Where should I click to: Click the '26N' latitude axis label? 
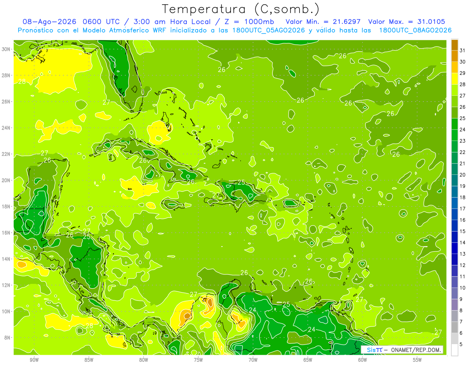pyautogui.click(x=6, y=102)
